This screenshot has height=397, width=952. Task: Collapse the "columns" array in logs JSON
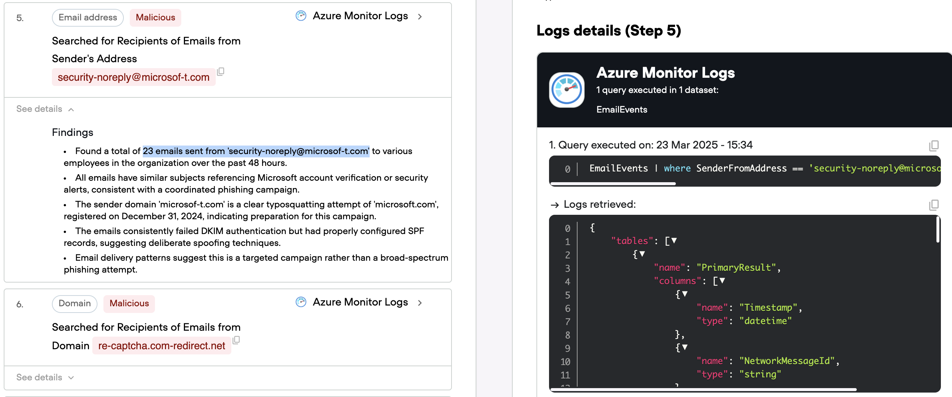point(722,281)
